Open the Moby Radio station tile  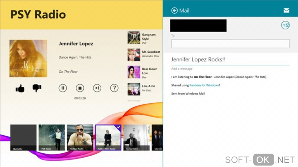pos(136,137)
